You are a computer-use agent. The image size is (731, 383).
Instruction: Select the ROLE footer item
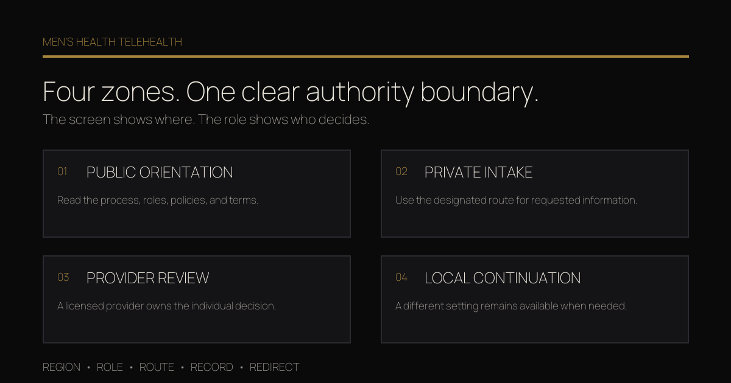click(x=110, y=367)
